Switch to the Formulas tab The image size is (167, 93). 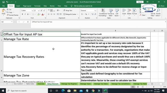[37, 6]
